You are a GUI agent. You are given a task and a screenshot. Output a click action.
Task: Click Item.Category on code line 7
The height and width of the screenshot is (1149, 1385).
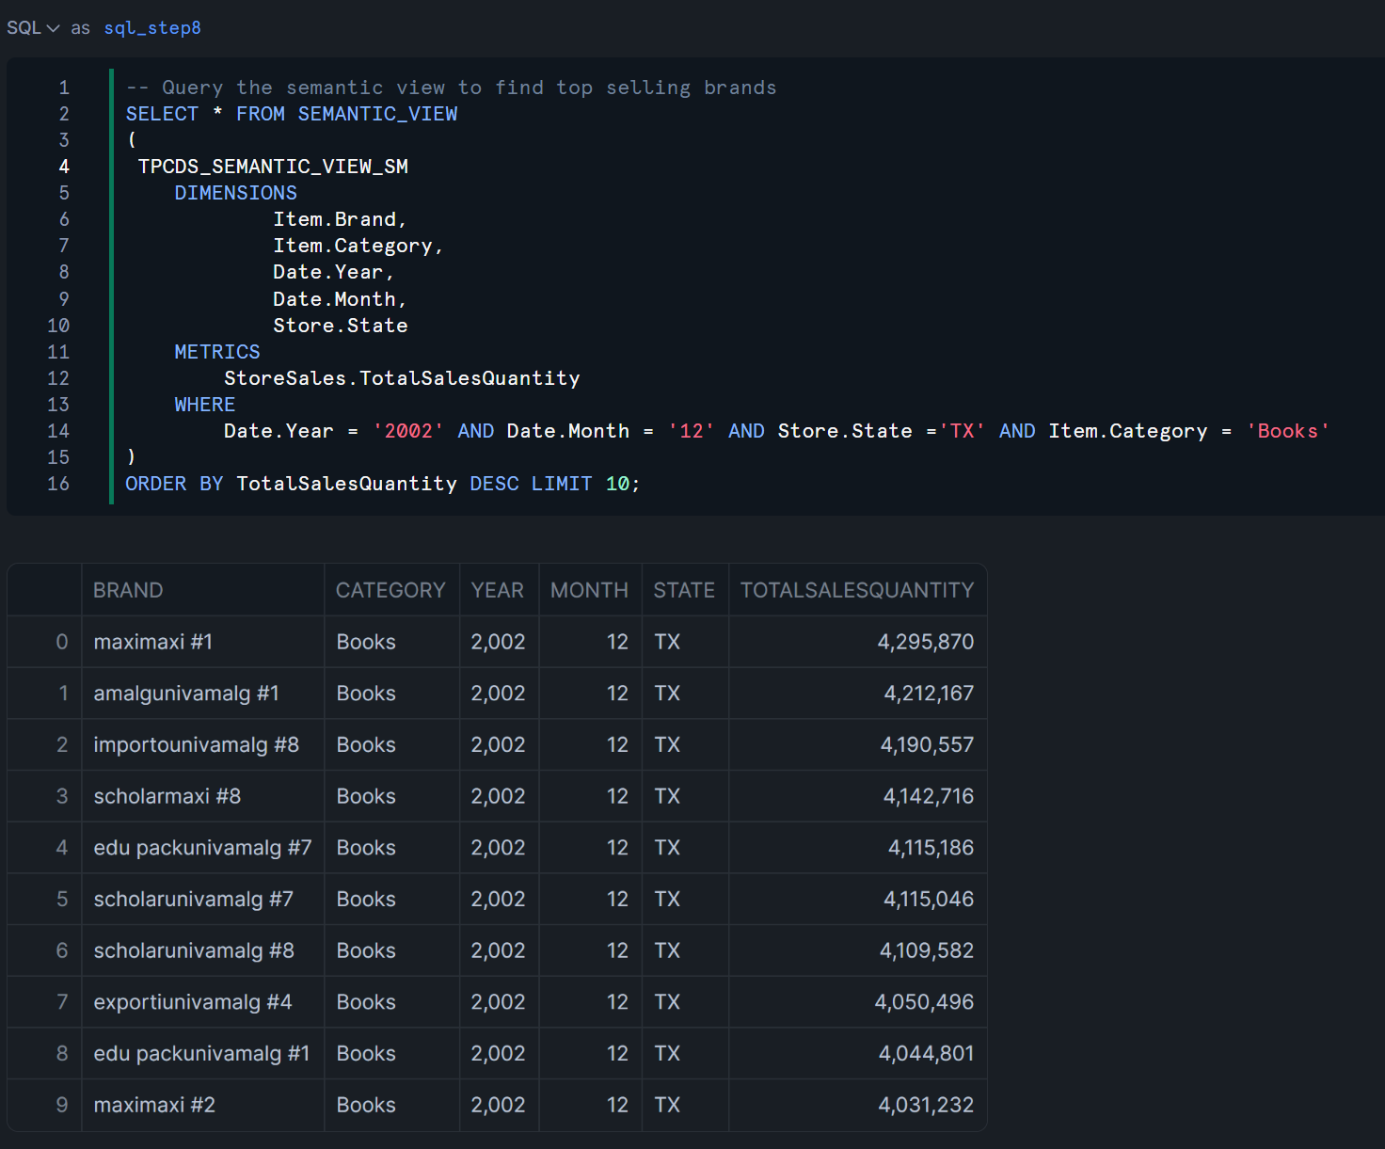[353, 246]
